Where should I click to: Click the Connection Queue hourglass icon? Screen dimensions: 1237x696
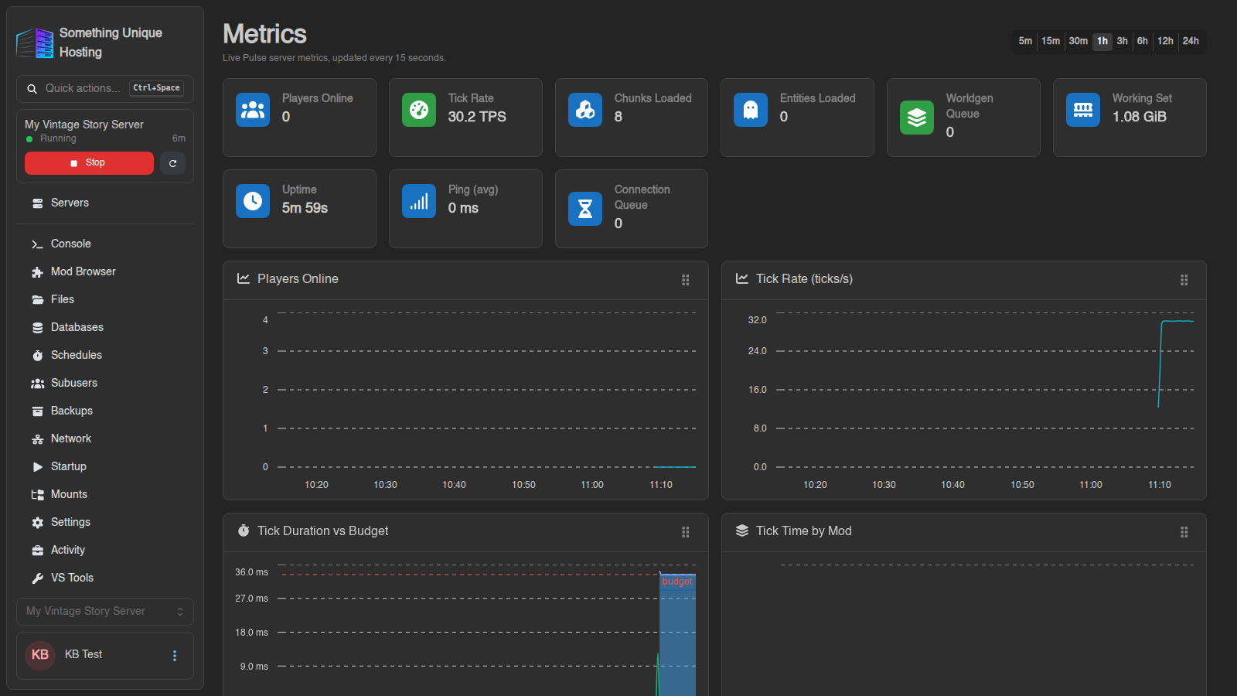[585, 209]
